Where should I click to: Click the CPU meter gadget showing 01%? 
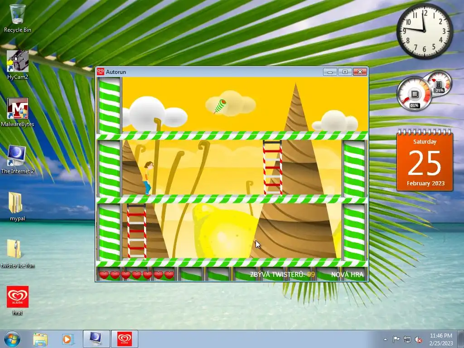coord(414,93)
